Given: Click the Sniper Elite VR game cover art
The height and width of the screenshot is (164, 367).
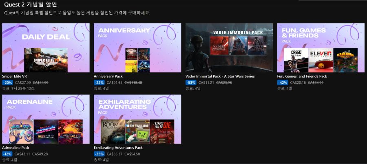Looking at the screenshot, I should click(46, 60).
